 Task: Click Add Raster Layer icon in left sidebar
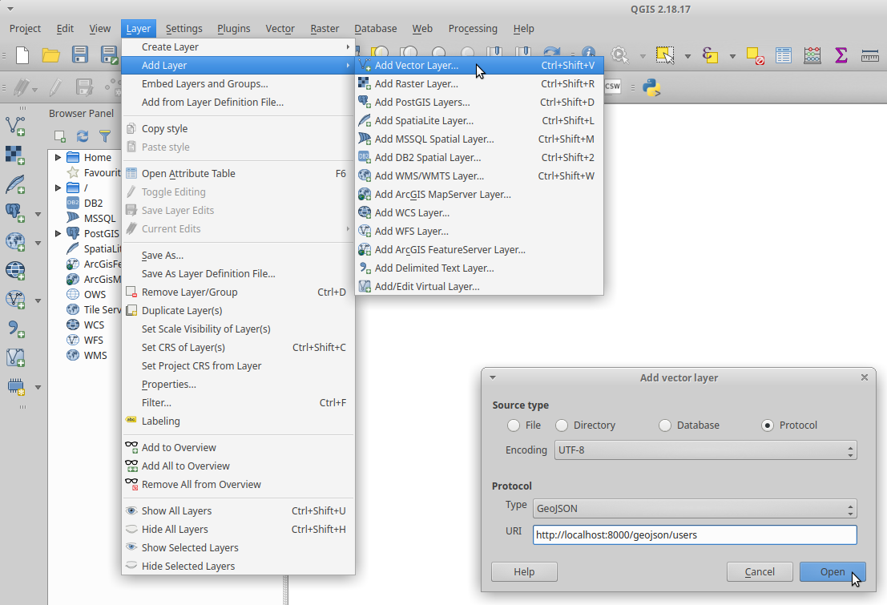(x=15, y=155)
